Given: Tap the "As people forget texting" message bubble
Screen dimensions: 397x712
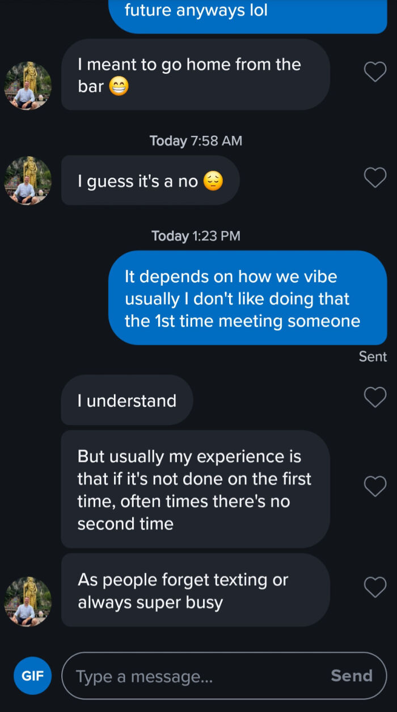Looking at the screenshot, I should (195, 590).
